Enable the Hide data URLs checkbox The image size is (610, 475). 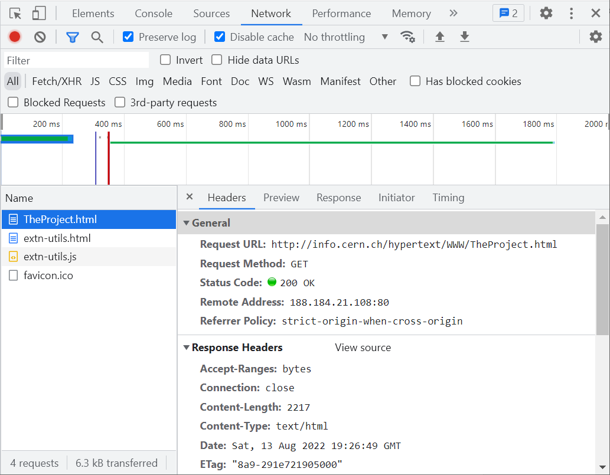click(x=217, y=60)
